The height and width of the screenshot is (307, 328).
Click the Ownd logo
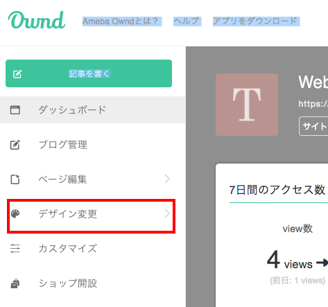coord(37,20)
